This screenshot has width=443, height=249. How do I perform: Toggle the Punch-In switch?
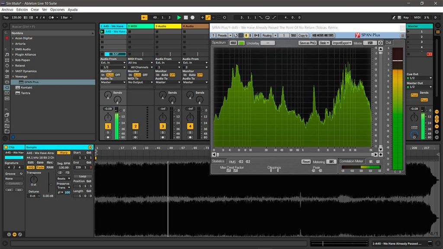(x=261, y=17)
